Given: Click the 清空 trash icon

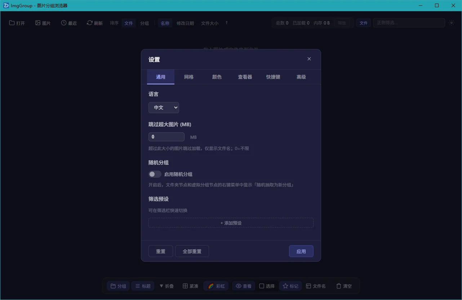Looking at the screenshot, I should point(339,286).
